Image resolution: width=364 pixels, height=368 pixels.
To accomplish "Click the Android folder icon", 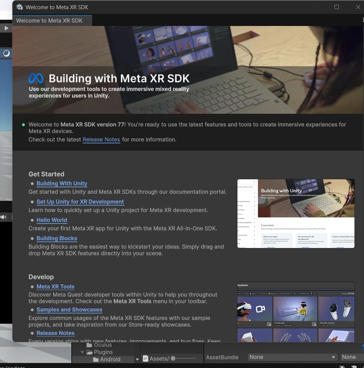I will 96,359.
